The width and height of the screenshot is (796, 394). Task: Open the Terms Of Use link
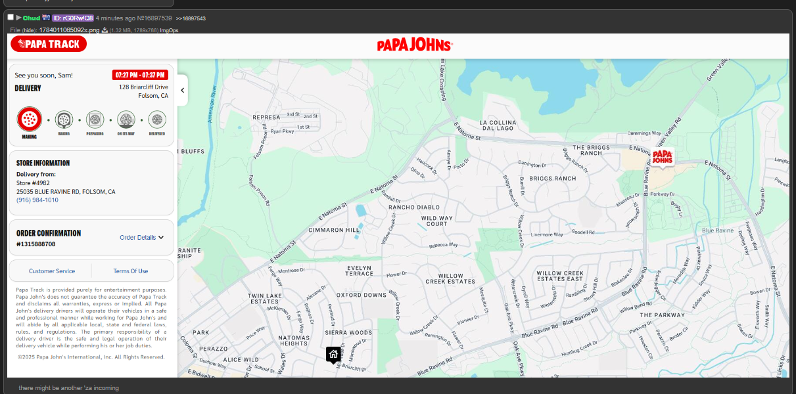click(x=131, y=271)
